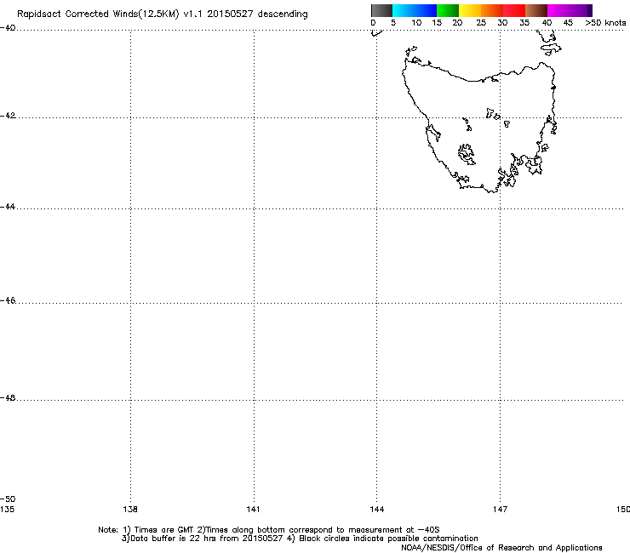Click the '>50 knots' legend label

click(605, 23)
